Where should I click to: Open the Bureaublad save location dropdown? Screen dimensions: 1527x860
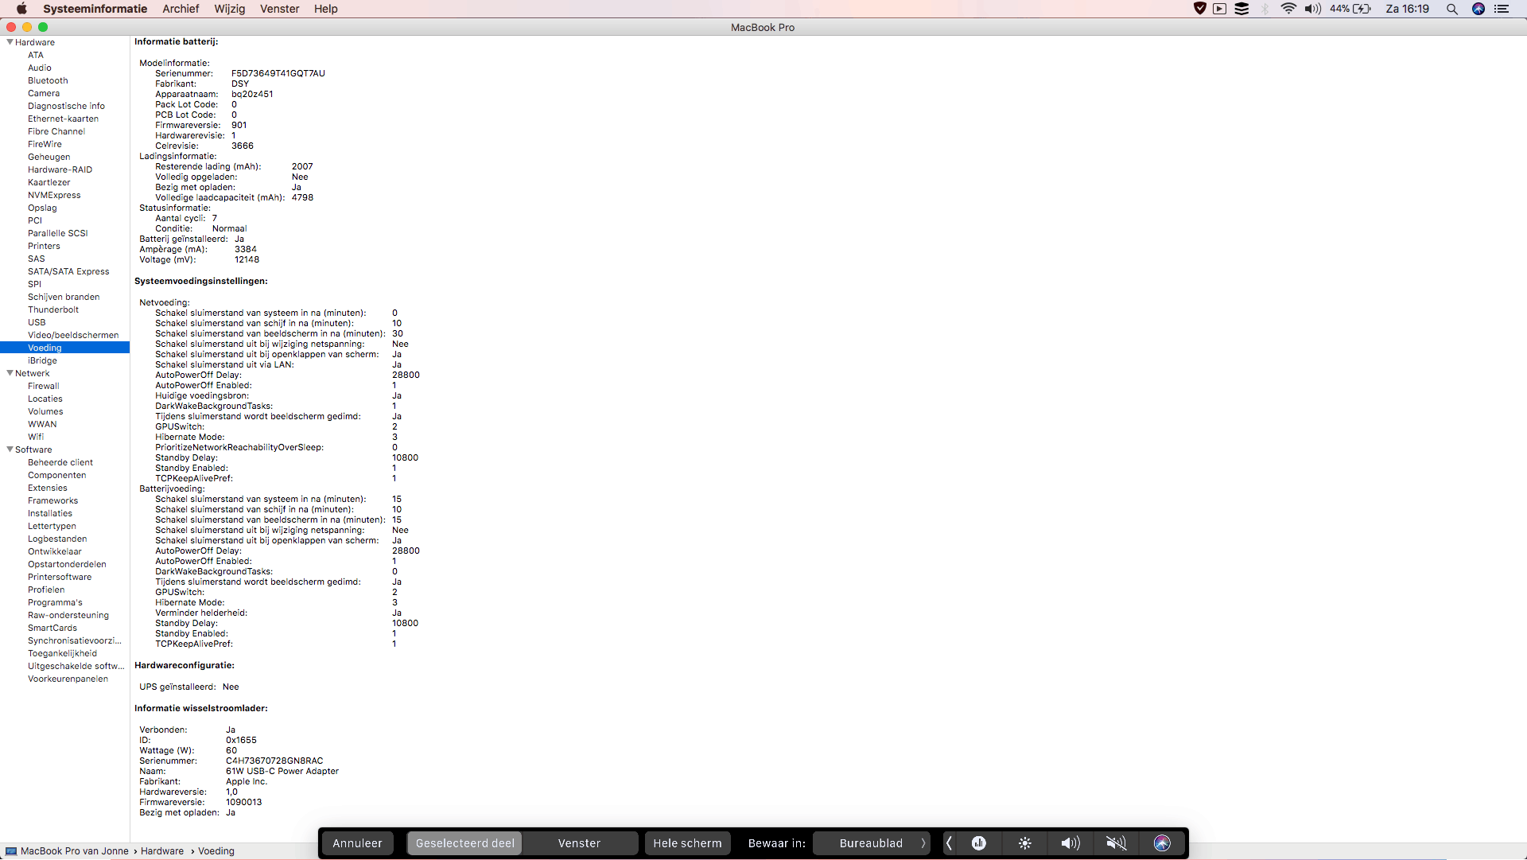pos(872,843)
